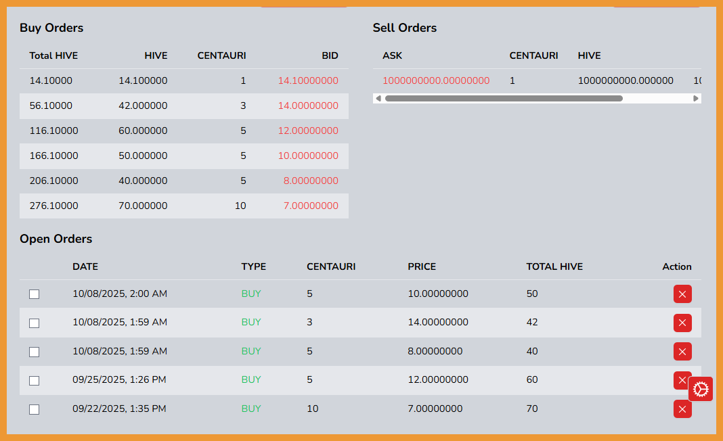This screenshot has height=441, width=723.
Task: Click the 09/25/2025, 1:26 PM date
Action: [119, 379]
